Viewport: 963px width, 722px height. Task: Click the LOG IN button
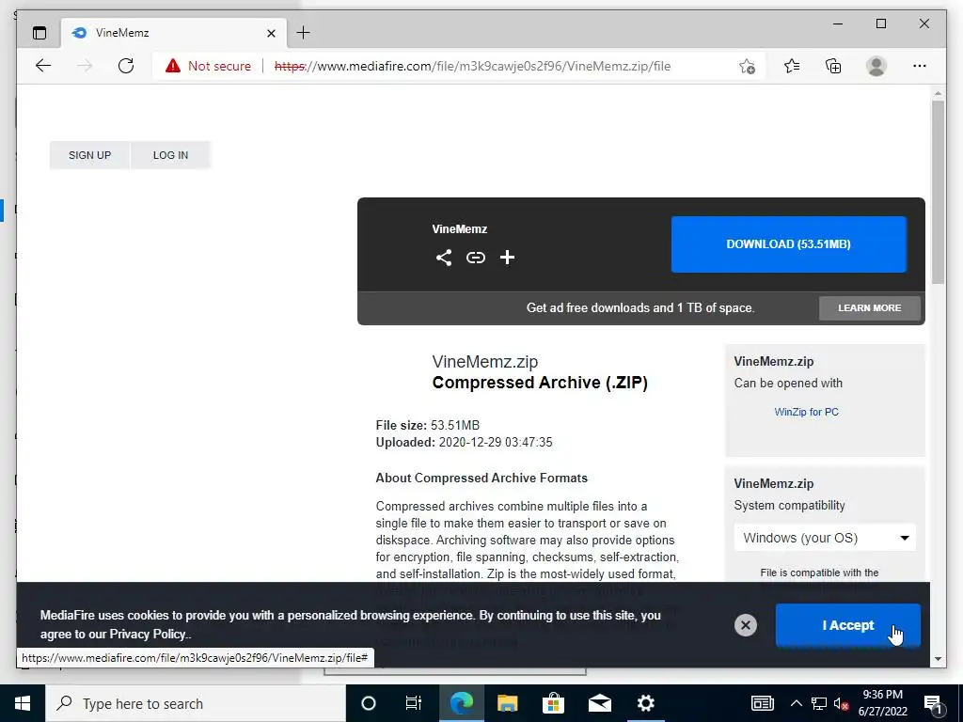pyautogui.click(x=171, y=155)
